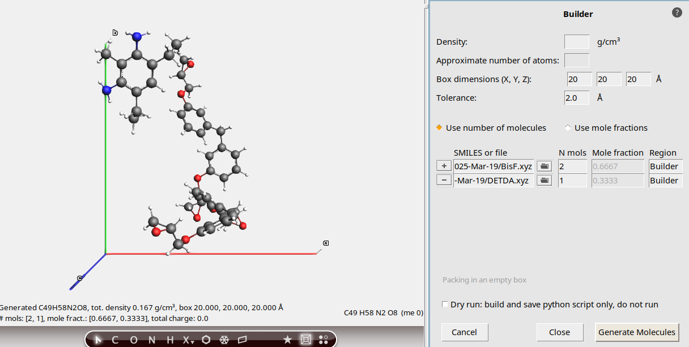Edit the Tolerance input field
689x347 pixels.
point(576,97)
